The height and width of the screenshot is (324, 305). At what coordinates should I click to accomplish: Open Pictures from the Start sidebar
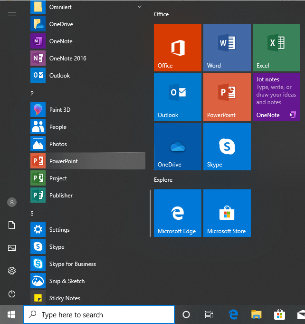coord(12,248)
